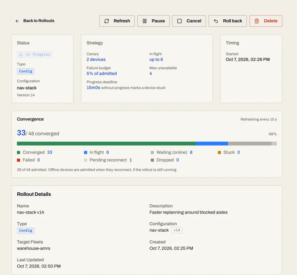The height and width of the screenshot is (275, 297).
Task: Click the '68%' convergence percentage
Action: click(273, 134)
